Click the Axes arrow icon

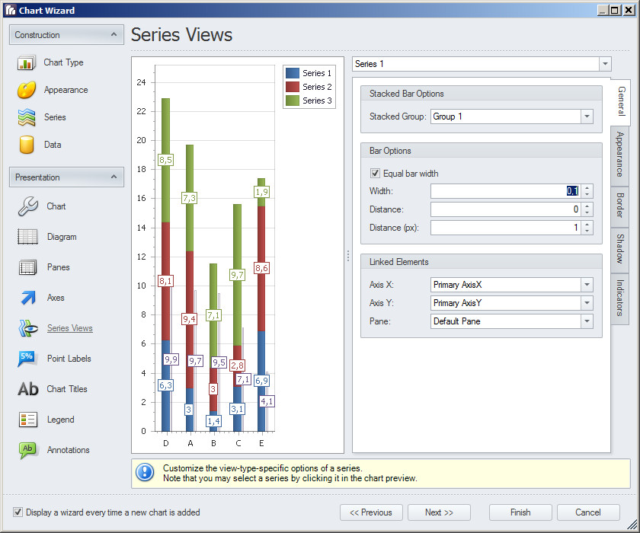(x=28, y=298)
